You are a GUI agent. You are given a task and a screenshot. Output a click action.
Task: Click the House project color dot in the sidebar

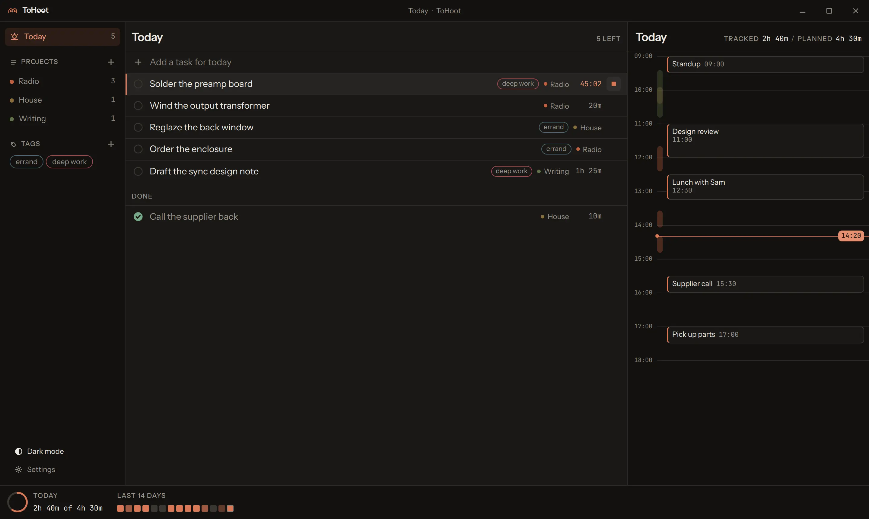11,100
